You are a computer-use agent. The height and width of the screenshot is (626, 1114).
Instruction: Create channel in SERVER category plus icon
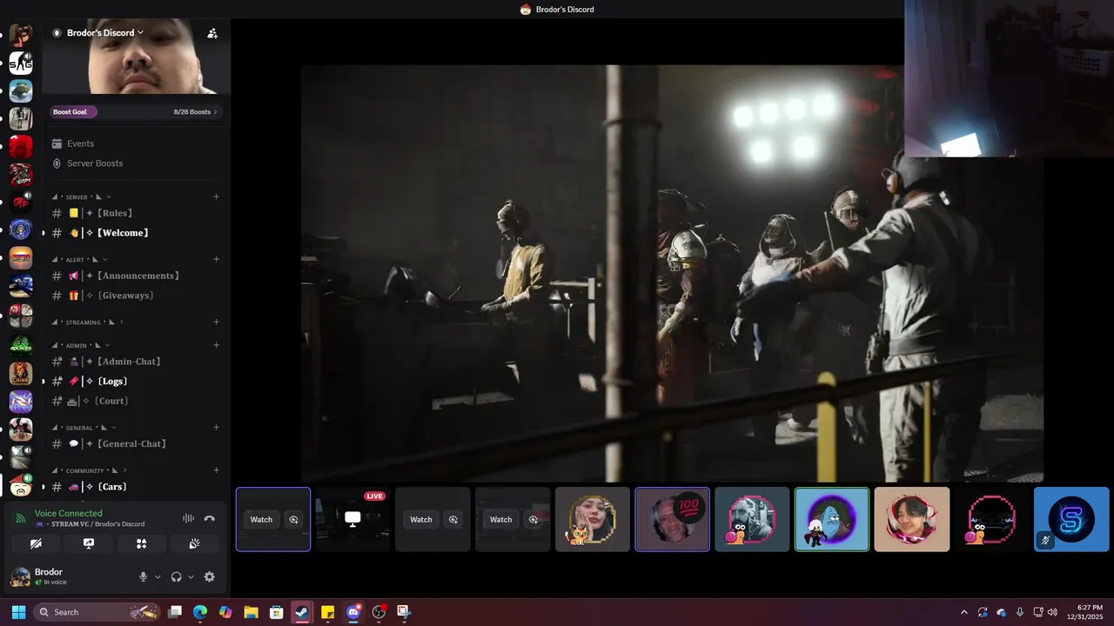216,197
